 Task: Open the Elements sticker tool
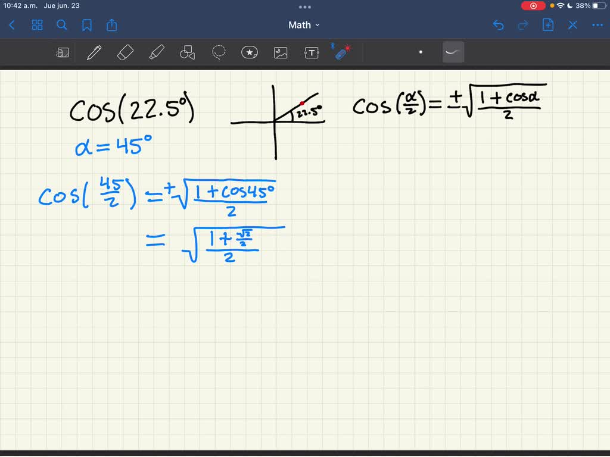(249, 52)
